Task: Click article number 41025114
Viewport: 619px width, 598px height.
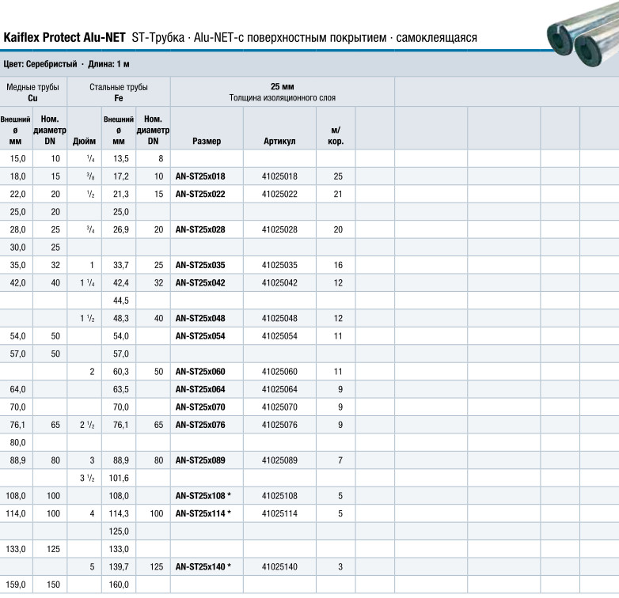Action: pos(279,513)
